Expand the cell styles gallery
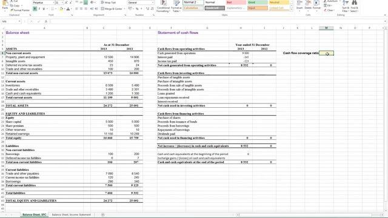Screen dimensions: 388x218 (291, 9)
